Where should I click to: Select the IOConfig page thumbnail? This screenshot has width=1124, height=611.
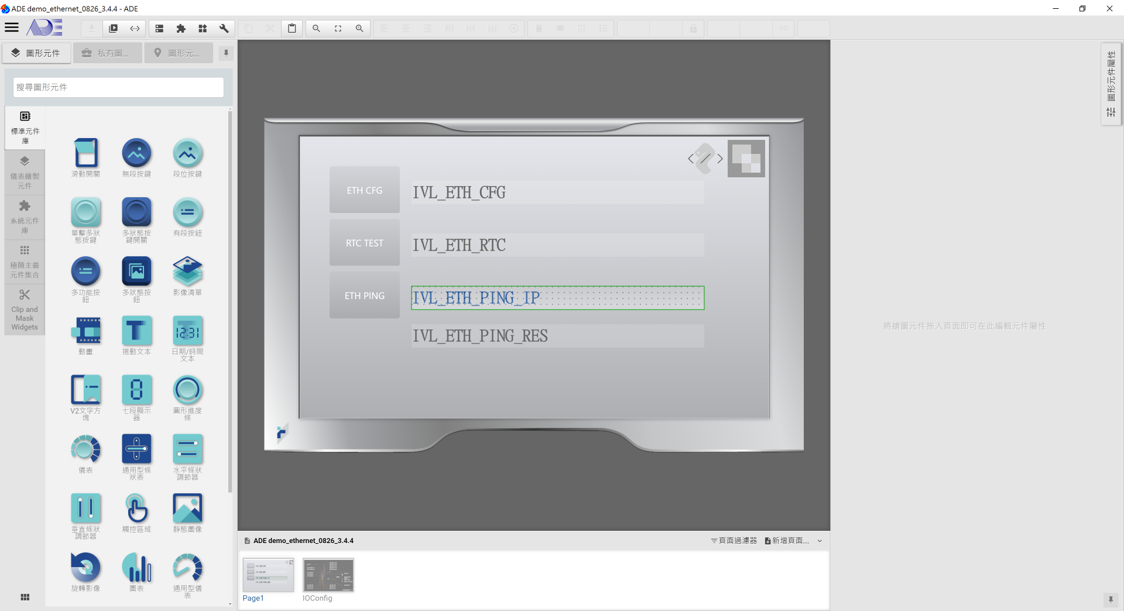328,576
